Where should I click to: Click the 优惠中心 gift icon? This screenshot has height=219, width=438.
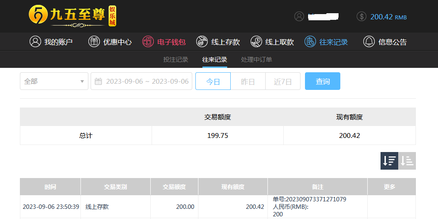point(94,41)
